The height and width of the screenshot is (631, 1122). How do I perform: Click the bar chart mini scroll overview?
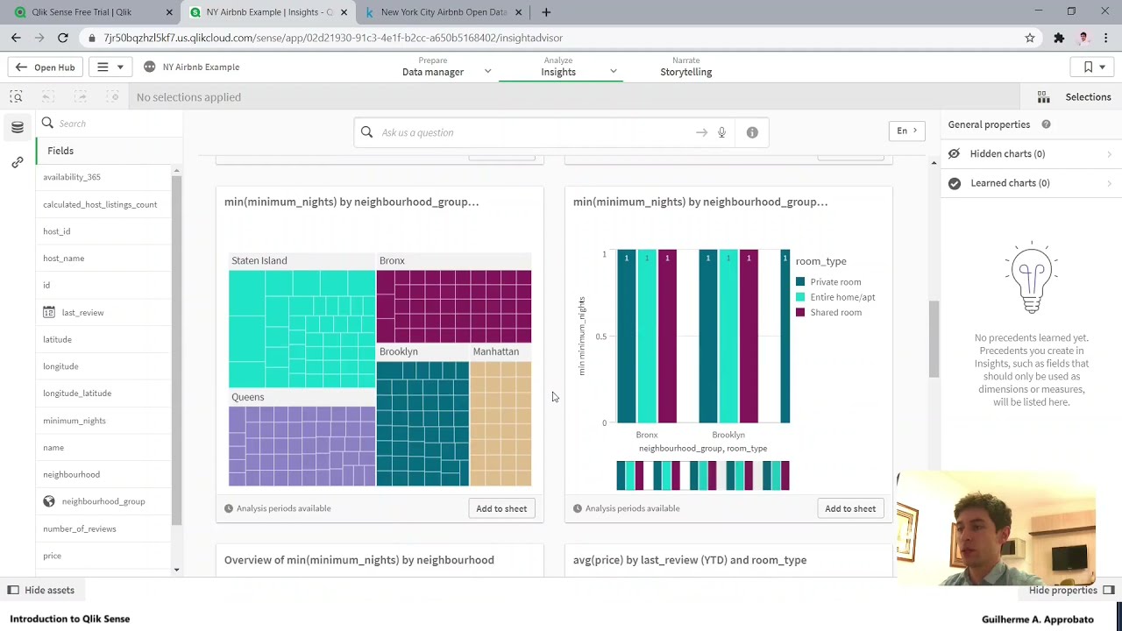click(x=703, y=475)
